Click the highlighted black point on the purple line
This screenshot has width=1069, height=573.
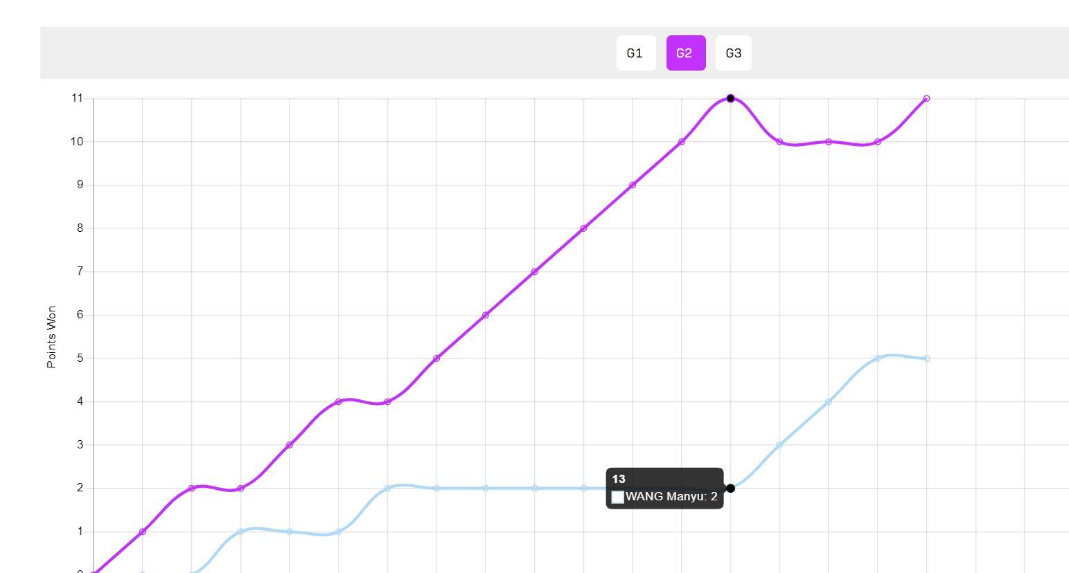730,98
